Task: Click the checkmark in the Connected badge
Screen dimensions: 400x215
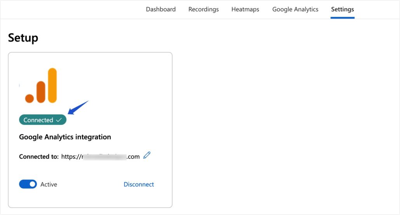Action: click(x=59, y=120)
